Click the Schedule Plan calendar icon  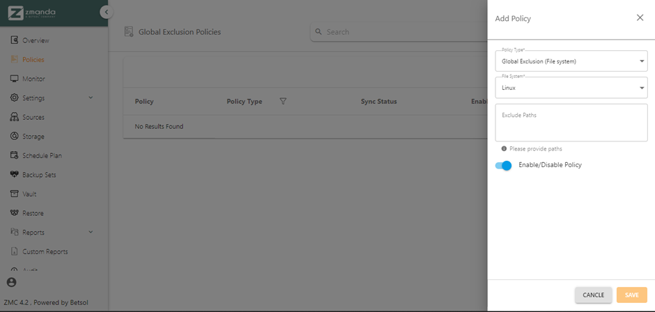pos(14,156)
